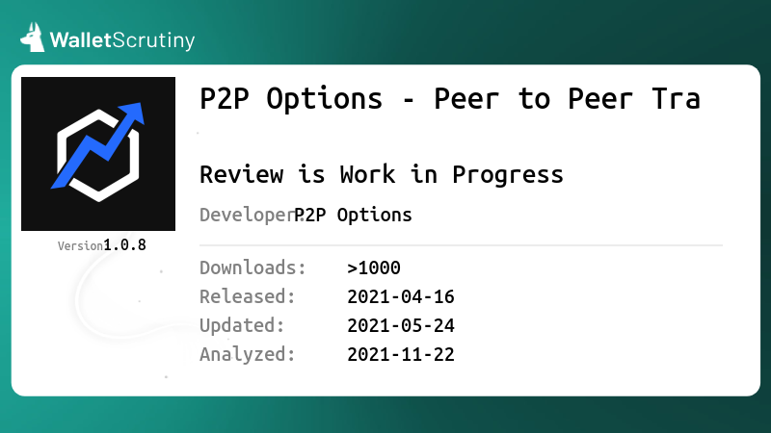This screenshot has width=771, height=433.
Task: Click the Version label under icon
Action: pos(80,246)
